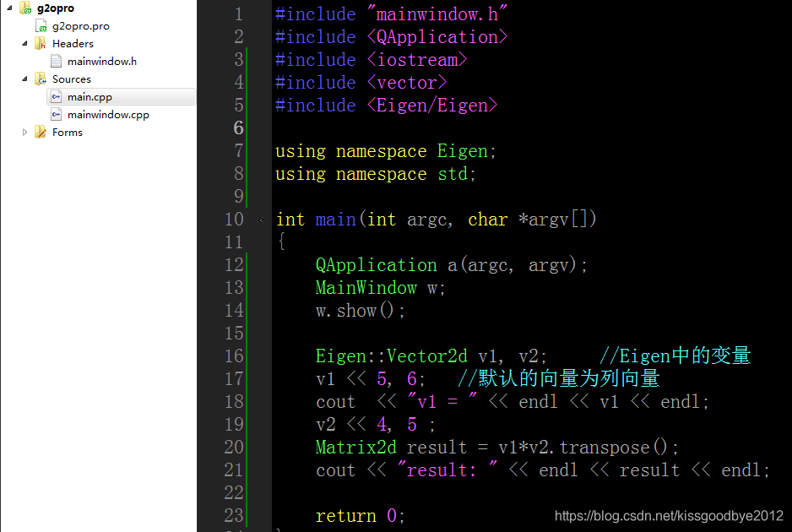The height and width of the screenshot is (532, 792).
Task: Click 'using namespace Eigen;' line
Action: 386,151
